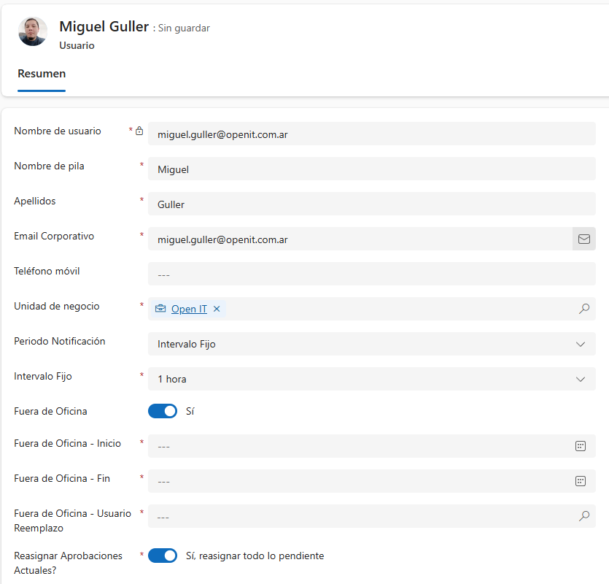Screen dimensions: 609x584
Task: Click the Apellidos field containing Guller
Action: point(371,204)
